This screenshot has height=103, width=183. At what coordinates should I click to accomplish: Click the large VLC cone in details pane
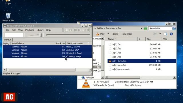86,84
